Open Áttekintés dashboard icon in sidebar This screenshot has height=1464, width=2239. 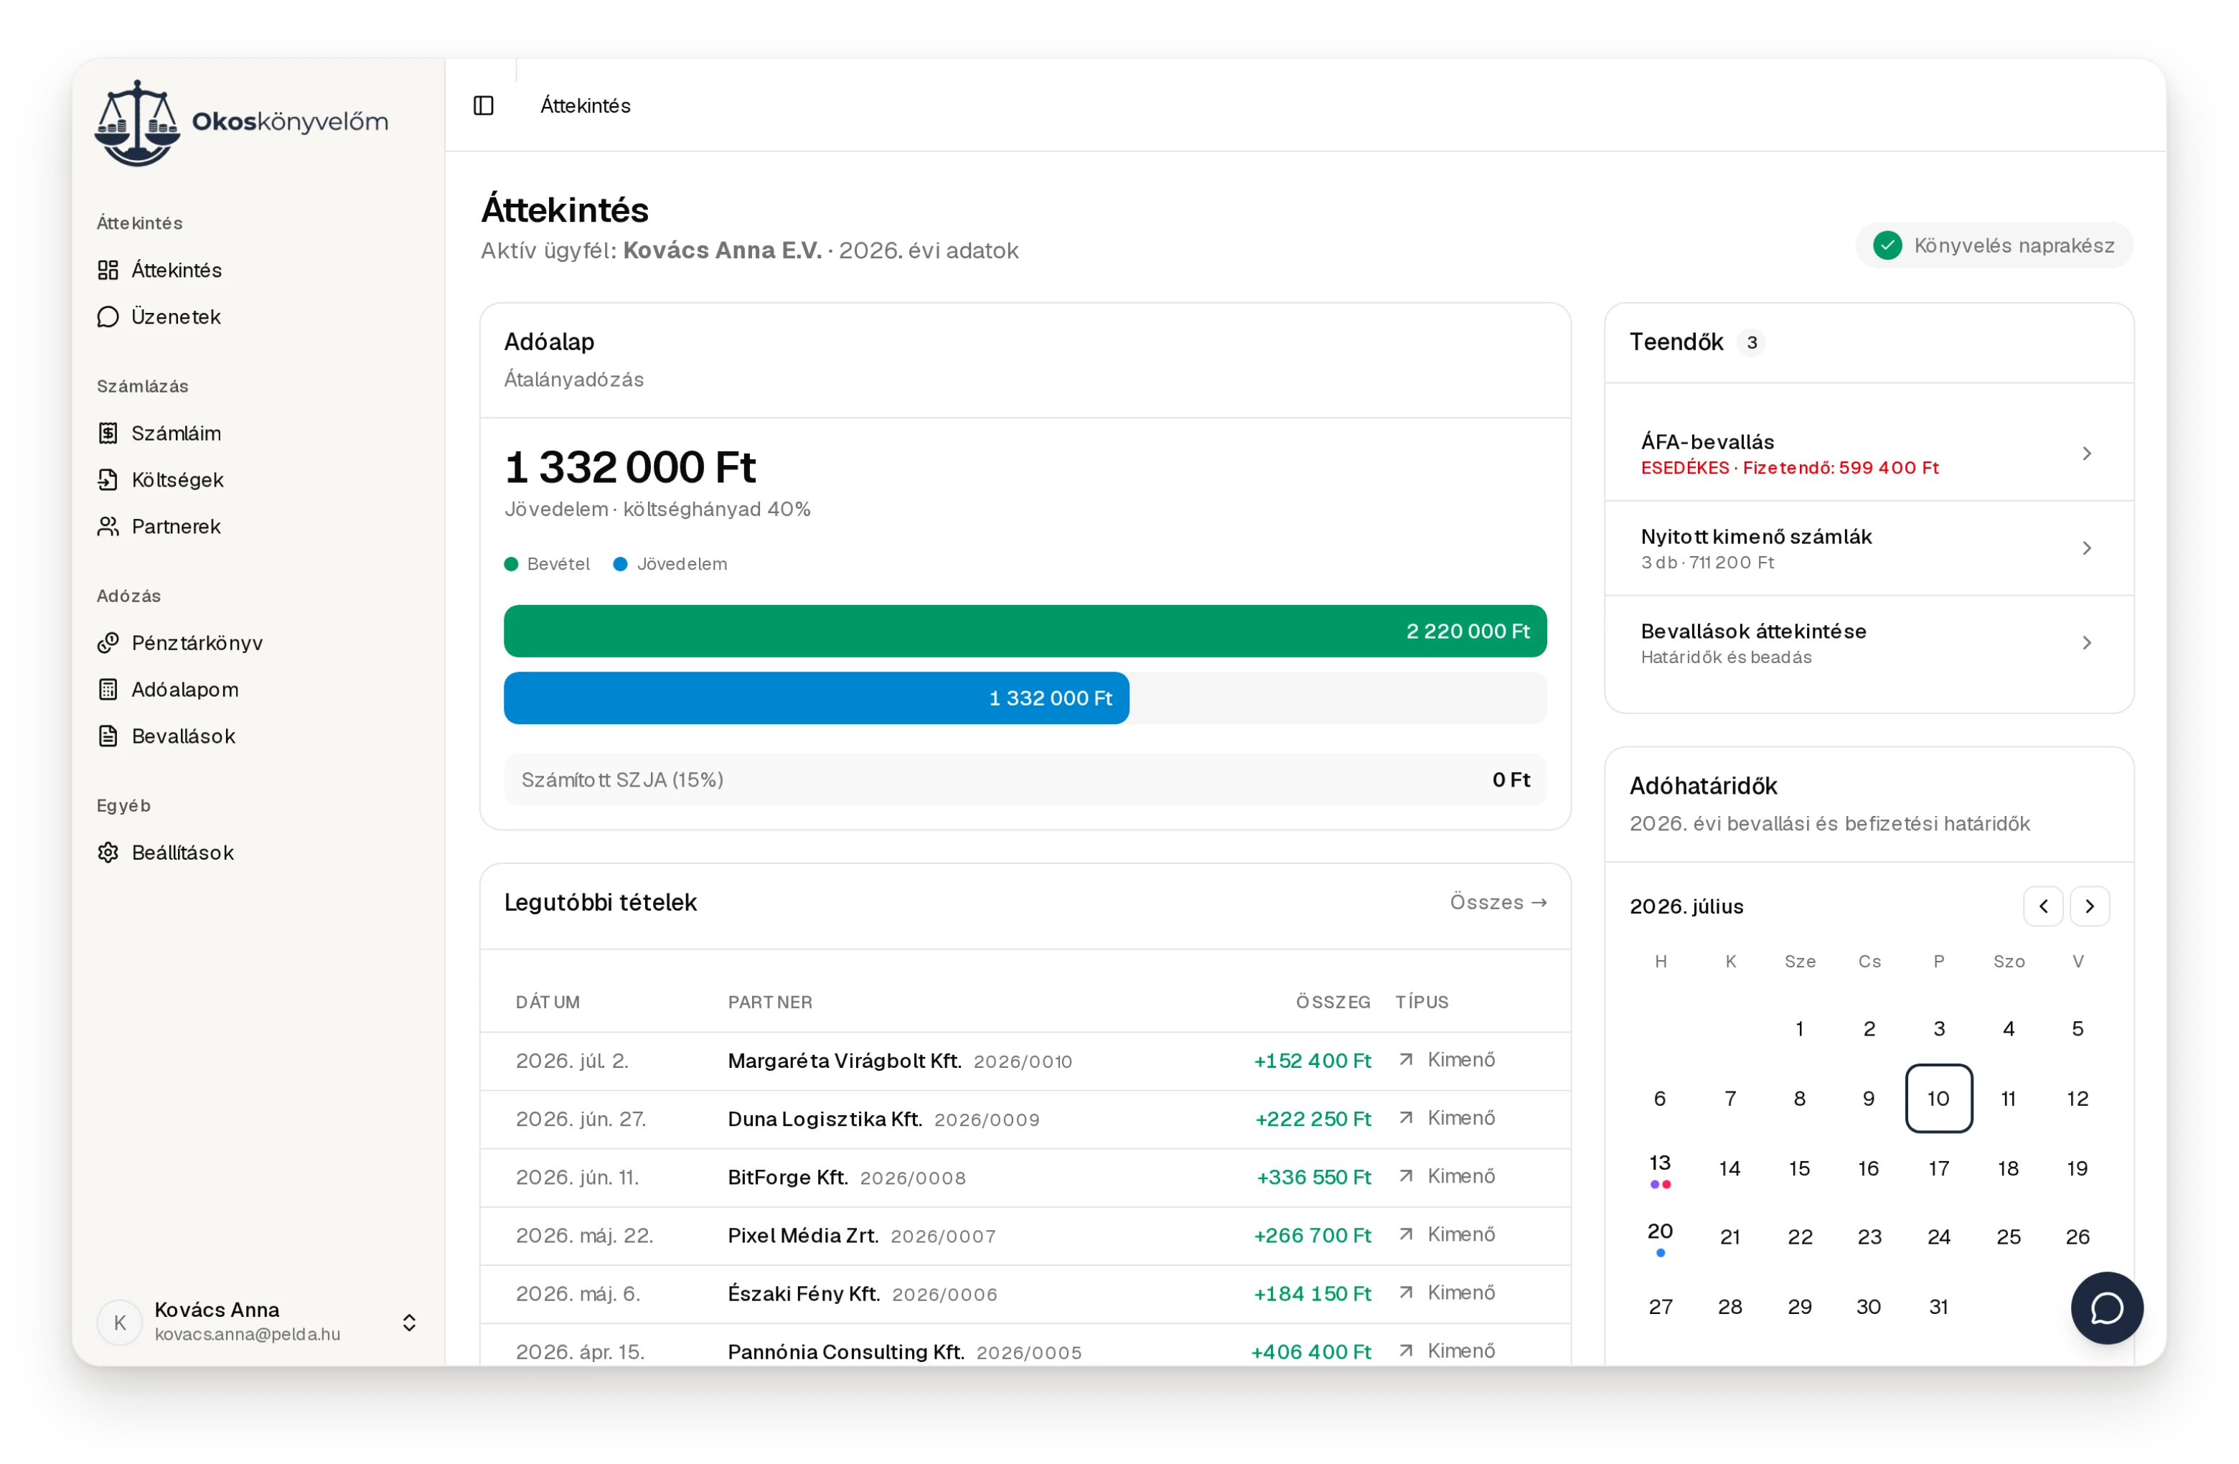click(x=108, y=270)
